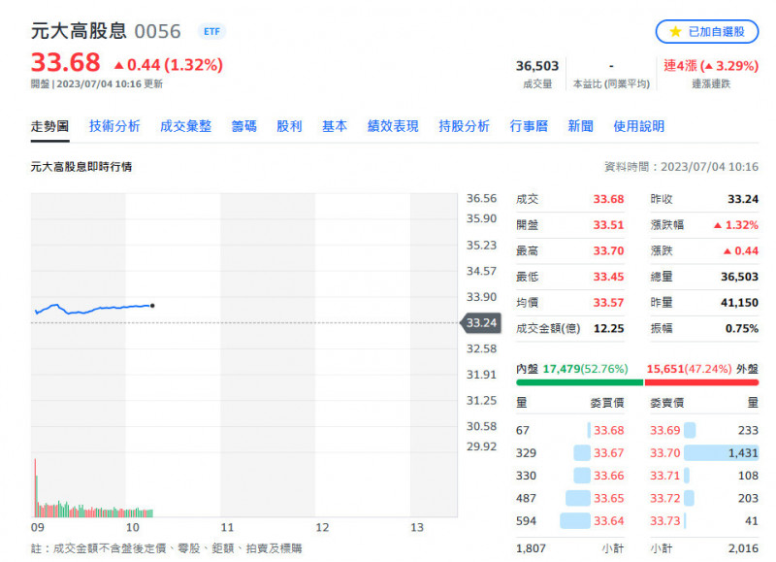
Task: Click the star icon in watchlist button
Action: tap(675, 32)
